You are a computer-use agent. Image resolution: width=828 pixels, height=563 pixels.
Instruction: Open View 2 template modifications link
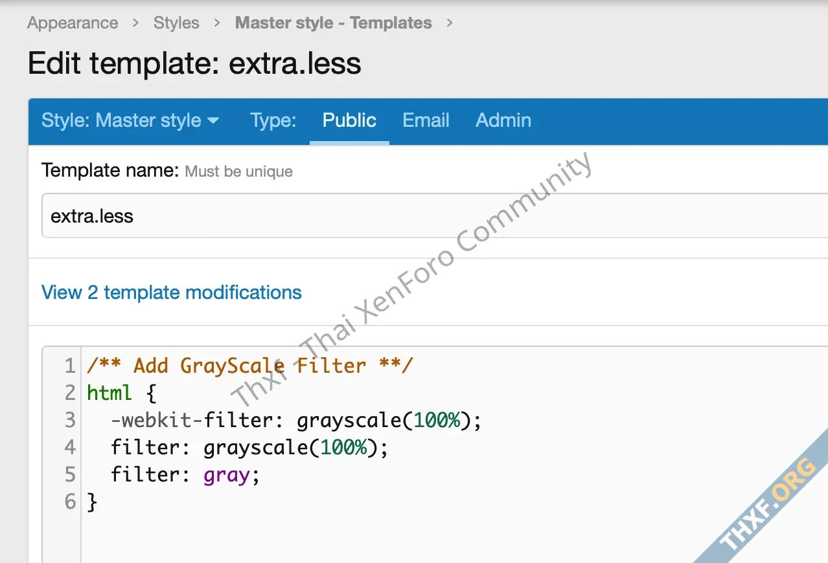pyautogui.click(x=172, y=293)
